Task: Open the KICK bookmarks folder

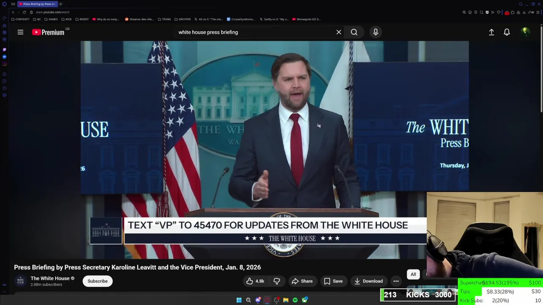Action: pos(67,19)
